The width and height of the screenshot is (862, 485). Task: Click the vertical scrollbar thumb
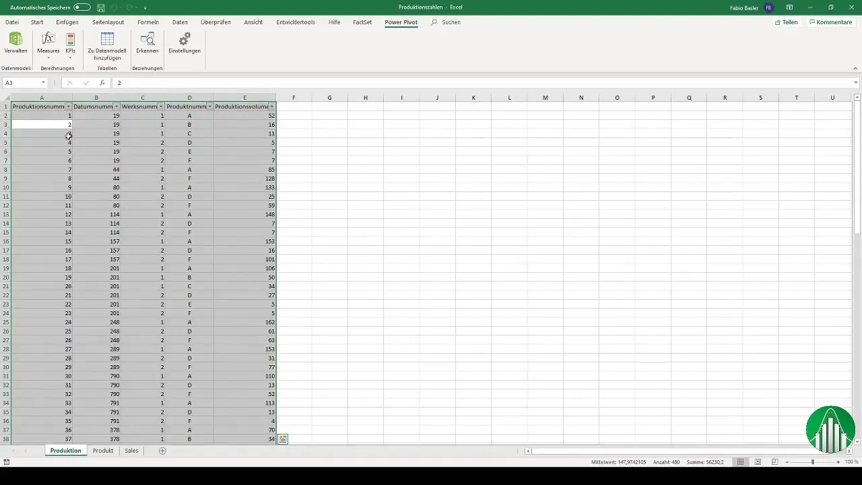pos(857,168)
